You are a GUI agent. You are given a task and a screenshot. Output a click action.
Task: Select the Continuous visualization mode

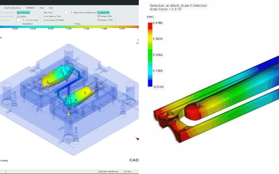pyautogui.click(x=24, y=13)
